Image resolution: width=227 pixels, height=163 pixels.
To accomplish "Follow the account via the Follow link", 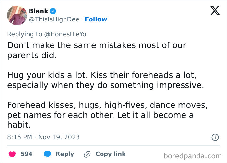I will (x=96, y=19).
